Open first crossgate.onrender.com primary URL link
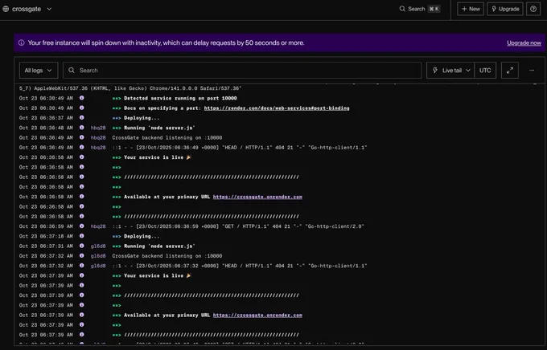This screenshot has width=547, height=350. 257,197
